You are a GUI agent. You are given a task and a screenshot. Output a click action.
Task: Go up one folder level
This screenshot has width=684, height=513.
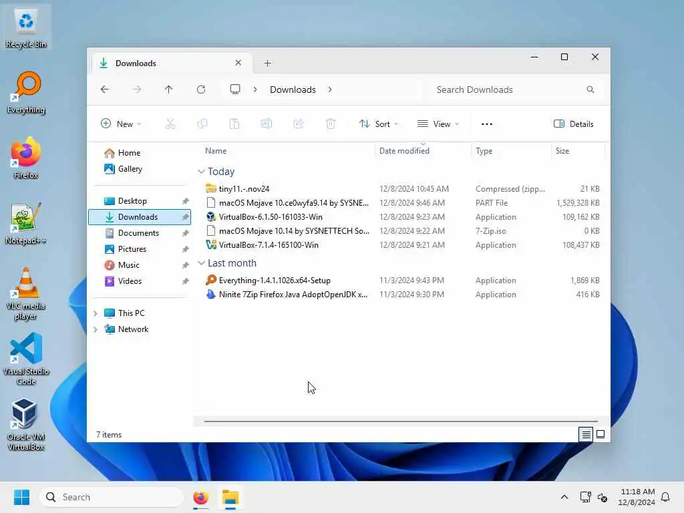click(169, 90)
